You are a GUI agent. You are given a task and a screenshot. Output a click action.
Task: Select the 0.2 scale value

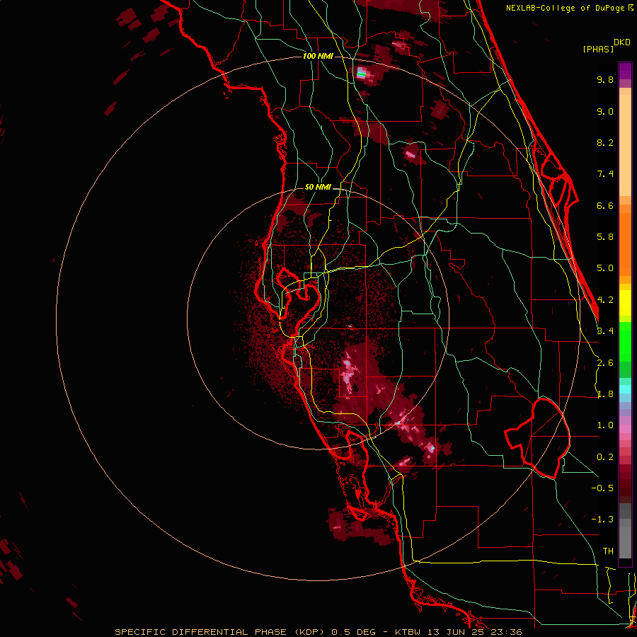pyautogui.click(x=605, y=457)
